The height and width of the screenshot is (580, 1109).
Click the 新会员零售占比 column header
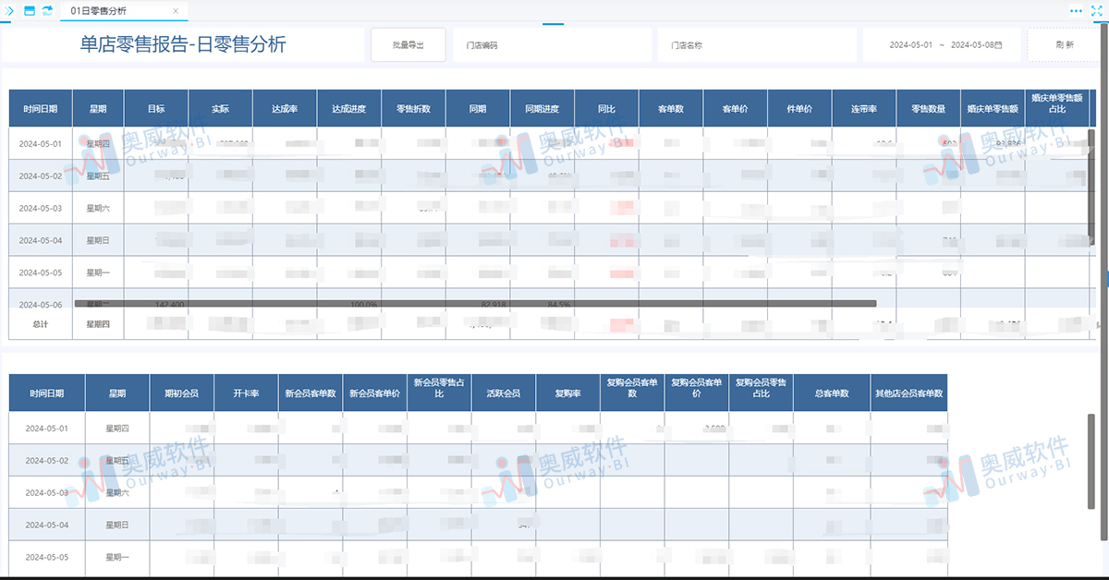(x=439, y=393)
